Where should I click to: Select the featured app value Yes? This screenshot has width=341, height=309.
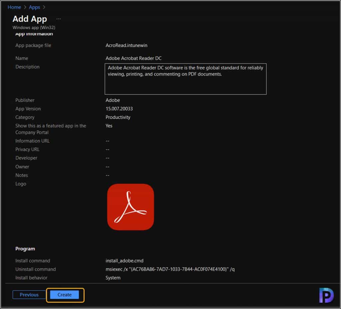click(109, 126)
